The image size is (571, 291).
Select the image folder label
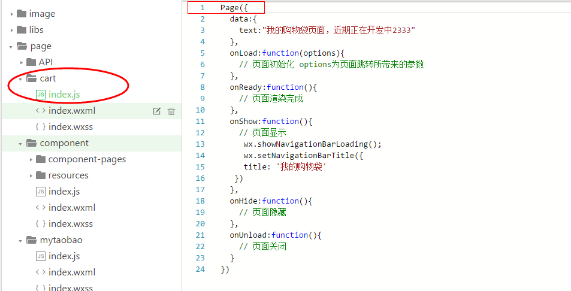tap(43, 14)
